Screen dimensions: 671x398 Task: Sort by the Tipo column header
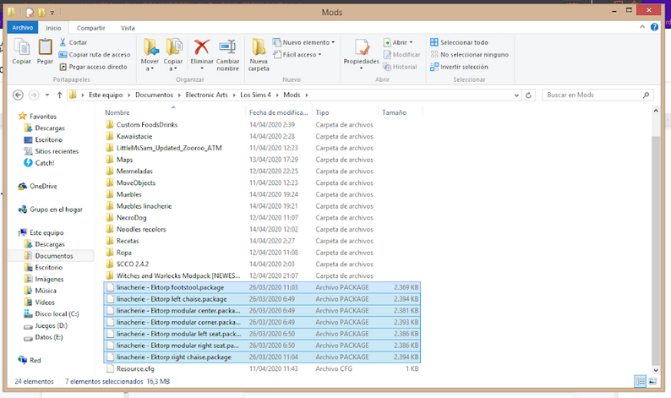tap(345, 112)
